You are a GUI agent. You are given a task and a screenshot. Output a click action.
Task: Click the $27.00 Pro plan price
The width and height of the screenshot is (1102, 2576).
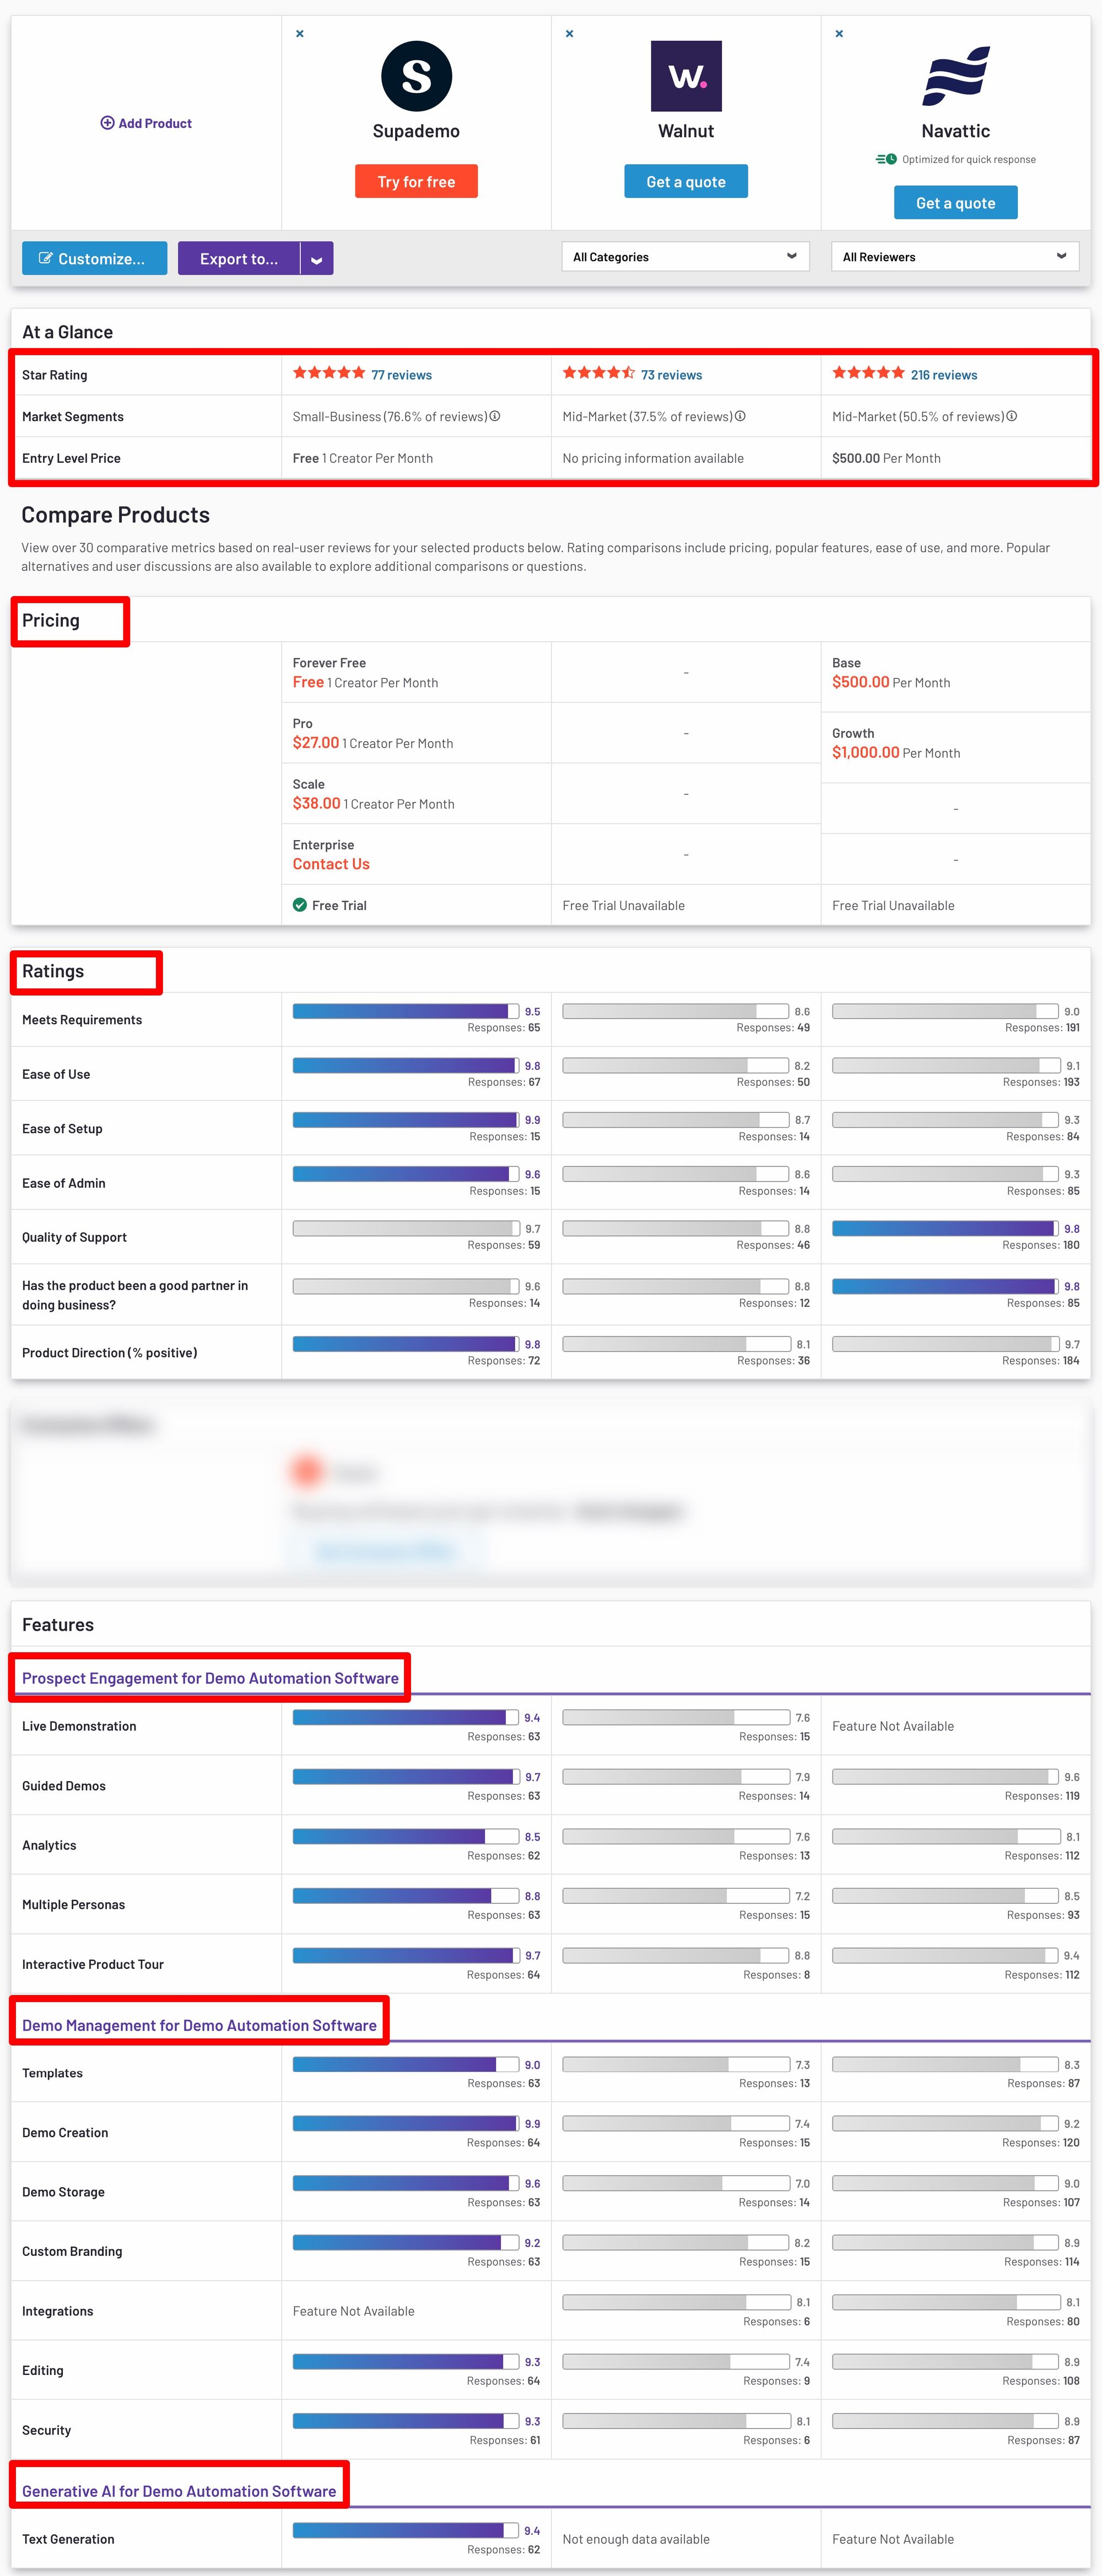tap(316, 743)
